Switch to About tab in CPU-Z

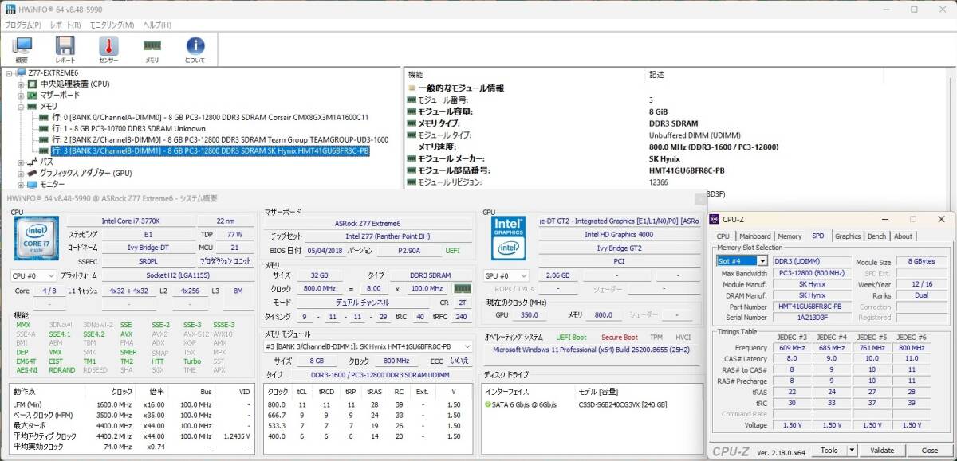click(x=903, y=236)
